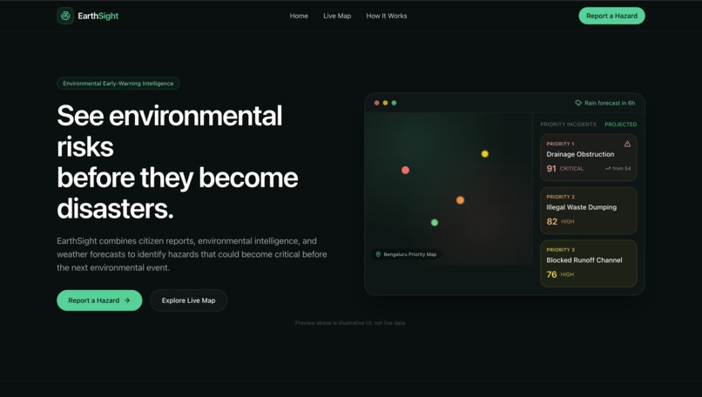
Task: Click the trend arrow beside from 54
Action: click(608, 169)
